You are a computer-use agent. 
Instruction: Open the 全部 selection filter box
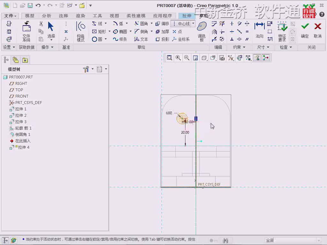(x=293, y=241)
